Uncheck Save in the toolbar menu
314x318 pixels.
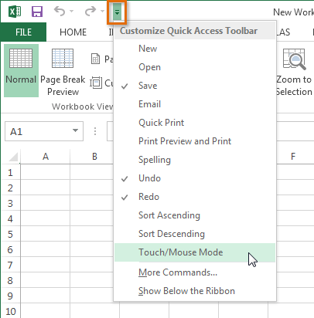pyautogui.click(x=195, y=86)
